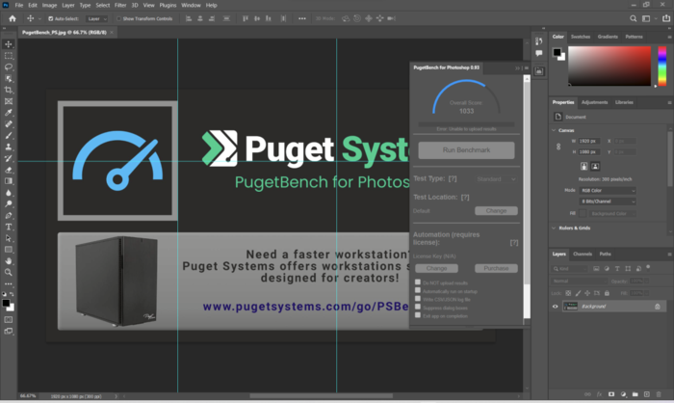Click the hue spectrum slider
The height and width of the screenshot is (403, 674).
coord(662,67)
